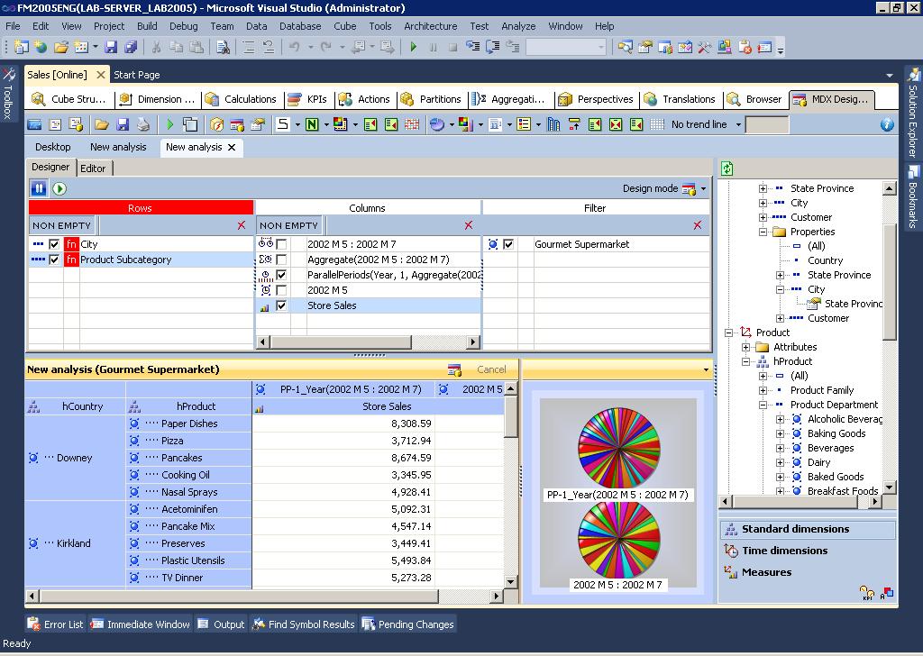The width and height of the screenshot is (923, 656).
Task: Open Time dimensions section
Action: (785, 551)
